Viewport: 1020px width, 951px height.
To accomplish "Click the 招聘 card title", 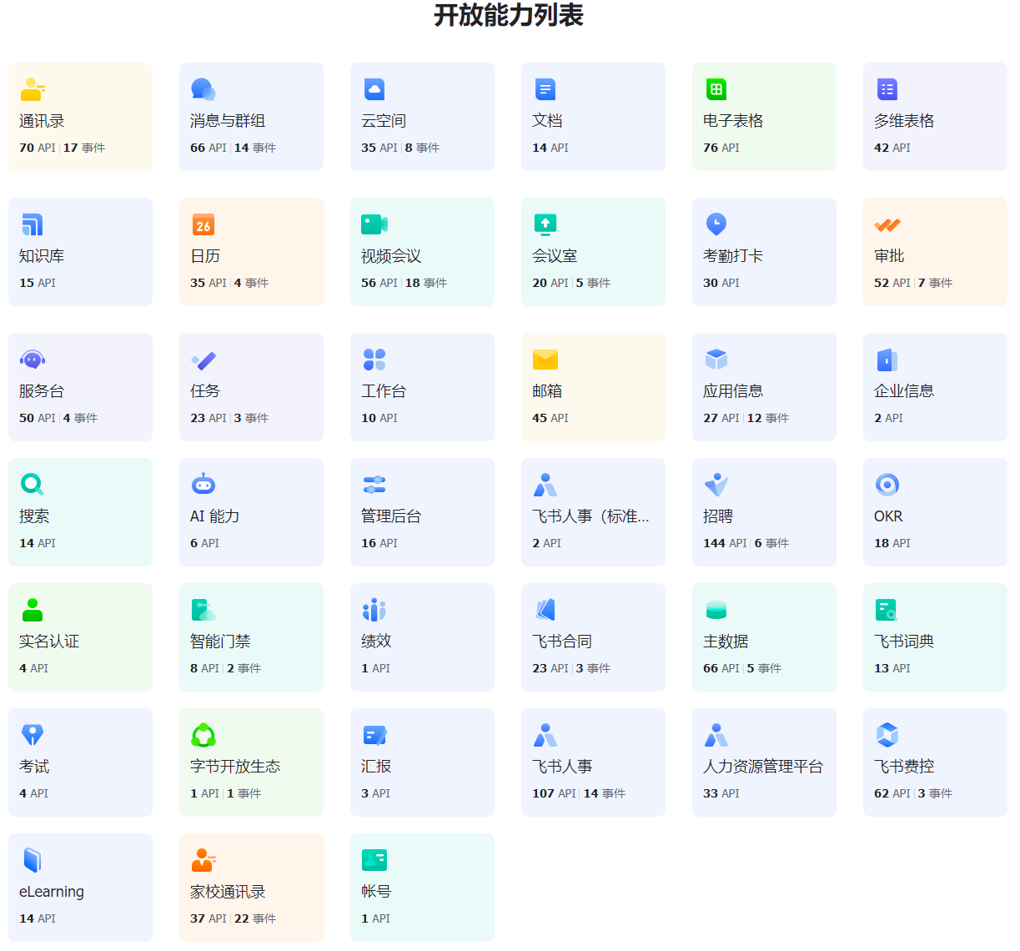I will 717,516.
